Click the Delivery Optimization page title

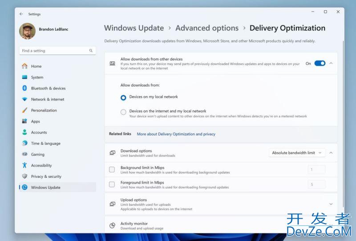pyautogui.click(x=287, y=28)
